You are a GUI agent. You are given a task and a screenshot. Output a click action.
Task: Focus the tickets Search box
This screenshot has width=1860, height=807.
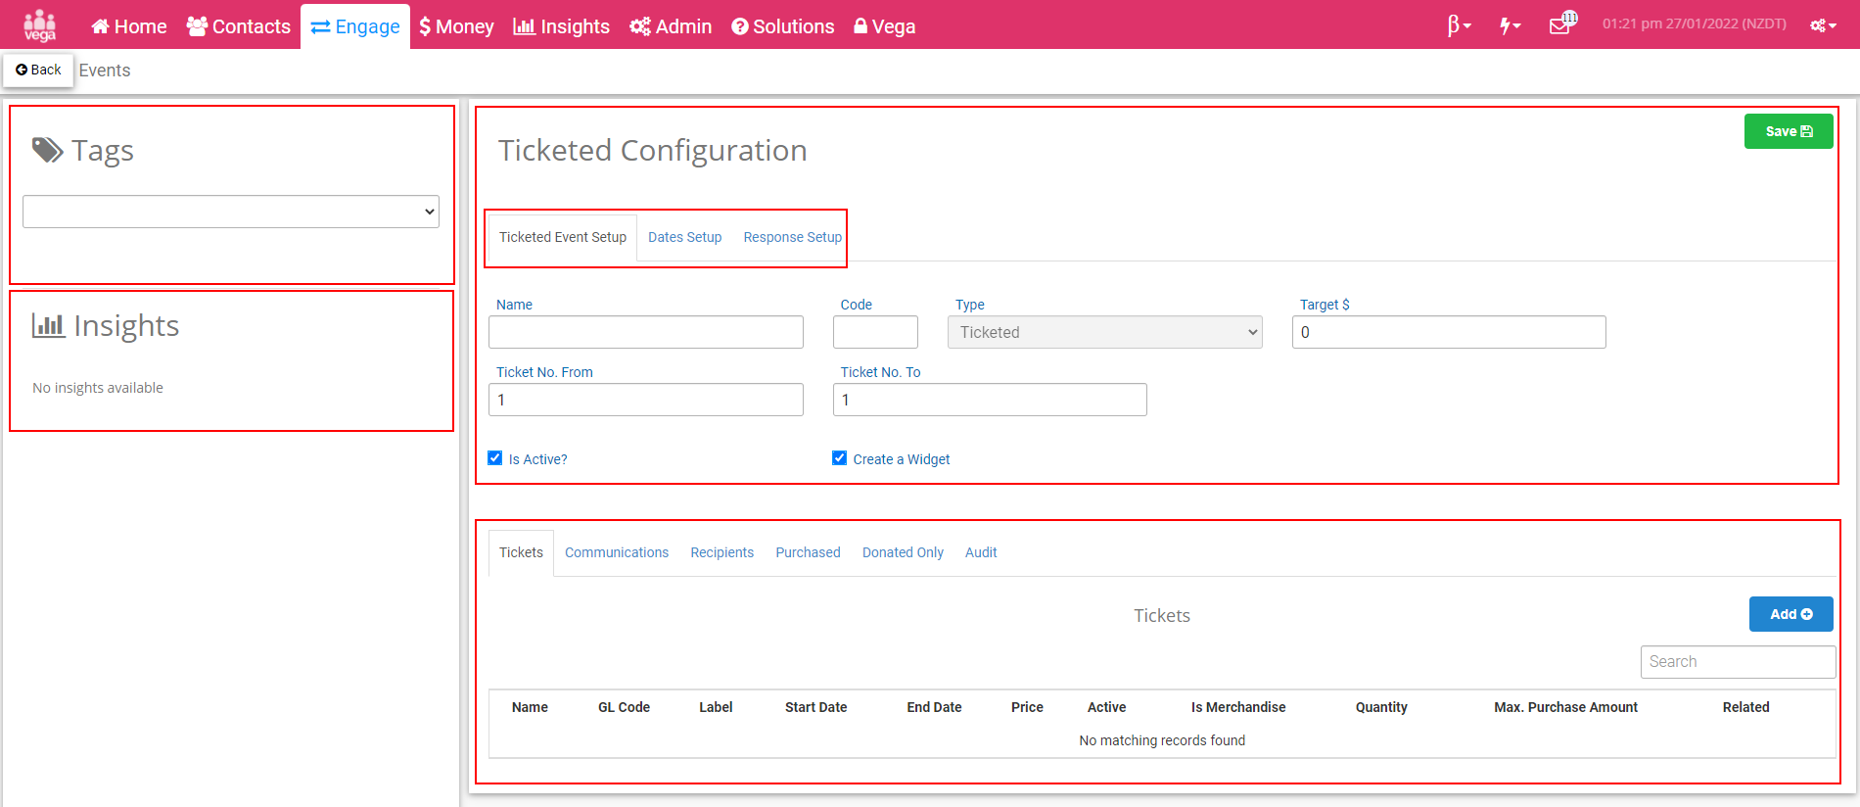coord(1738,662)
